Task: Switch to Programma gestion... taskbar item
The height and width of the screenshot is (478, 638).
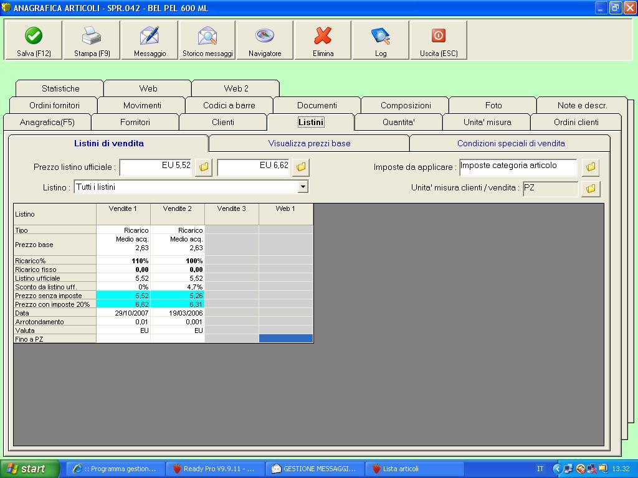Action: point(116,469)
